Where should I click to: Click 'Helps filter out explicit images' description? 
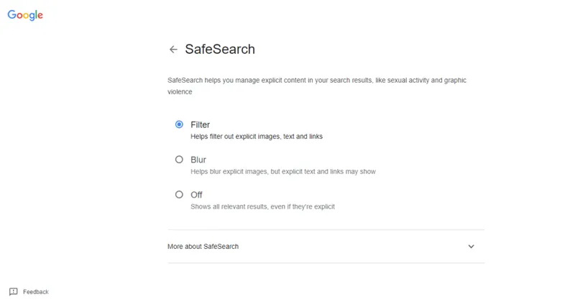[x=257, y=137]
